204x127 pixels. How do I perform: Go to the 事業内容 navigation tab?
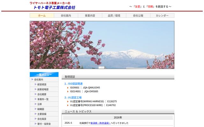coord(90,16)
